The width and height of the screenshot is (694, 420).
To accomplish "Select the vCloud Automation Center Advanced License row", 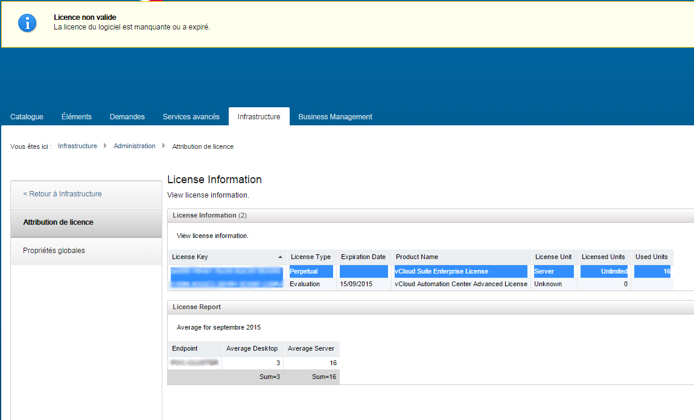I will click(460, 284).
